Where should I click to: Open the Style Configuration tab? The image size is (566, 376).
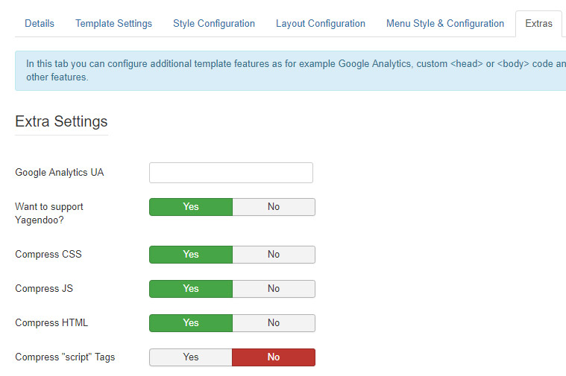(x=214, y=24)
